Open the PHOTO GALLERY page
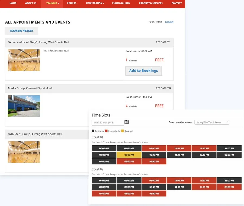This screenshot has height=206, width=244. click(121, 3)
